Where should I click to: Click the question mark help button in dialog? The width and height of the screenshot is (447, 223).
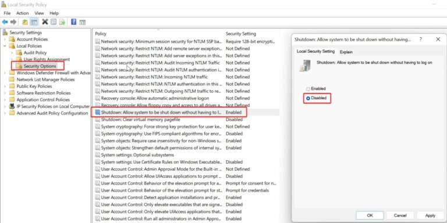[420, 39]
